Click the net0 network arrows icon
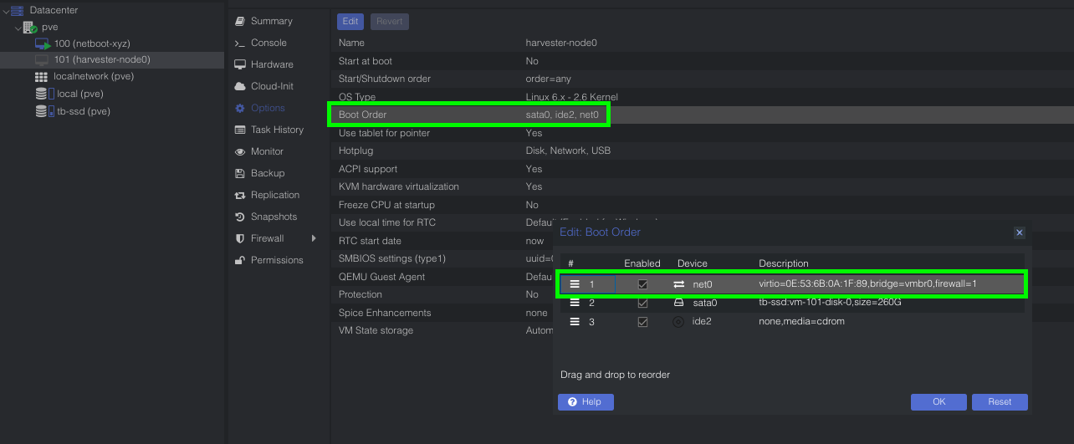 (x=678, y=284)
